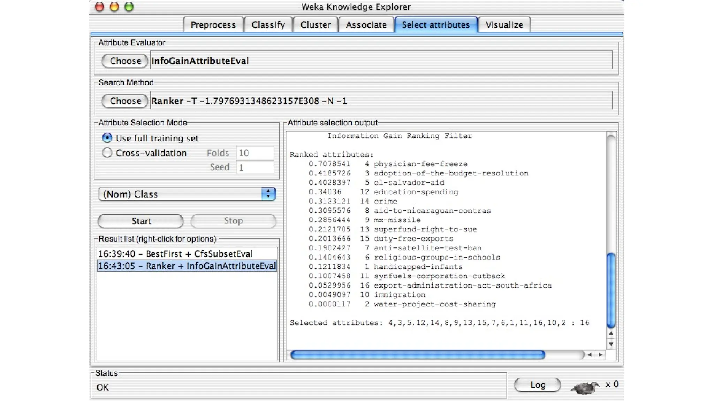The width and height of the screenshot is (714, 401).
Task: Click the horizontal output scrollbar thumb
Action: (417, 355)
